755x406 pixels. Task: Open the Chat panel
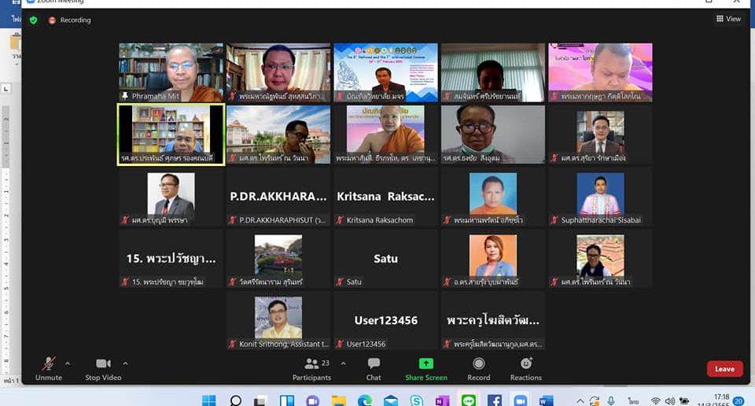(x=374, y=369)
